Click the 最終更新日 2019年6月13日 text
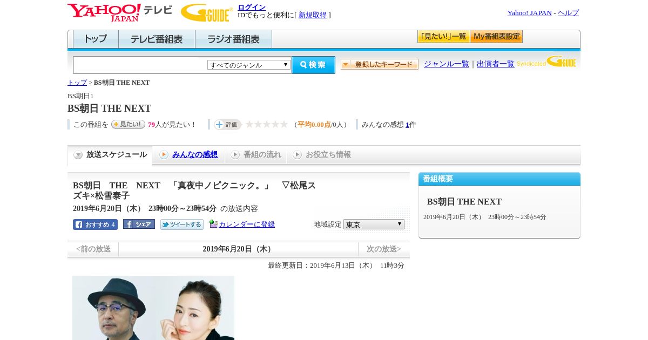Viewport: 648px width, 340px height. pos(336,266)
